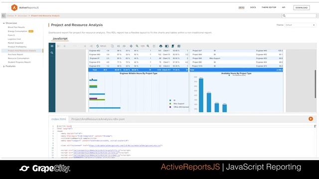This screenshot has width=319, height=179.
Task: Open the DEMO navigation link
Action: point(241,7)
